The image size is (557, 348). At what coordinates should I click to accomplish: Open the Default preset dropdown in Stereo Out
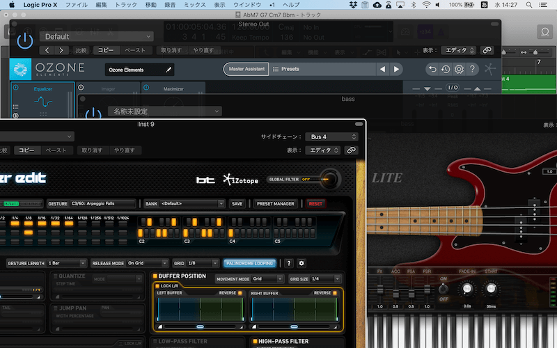pyautogui.click(x=97, y=37)
